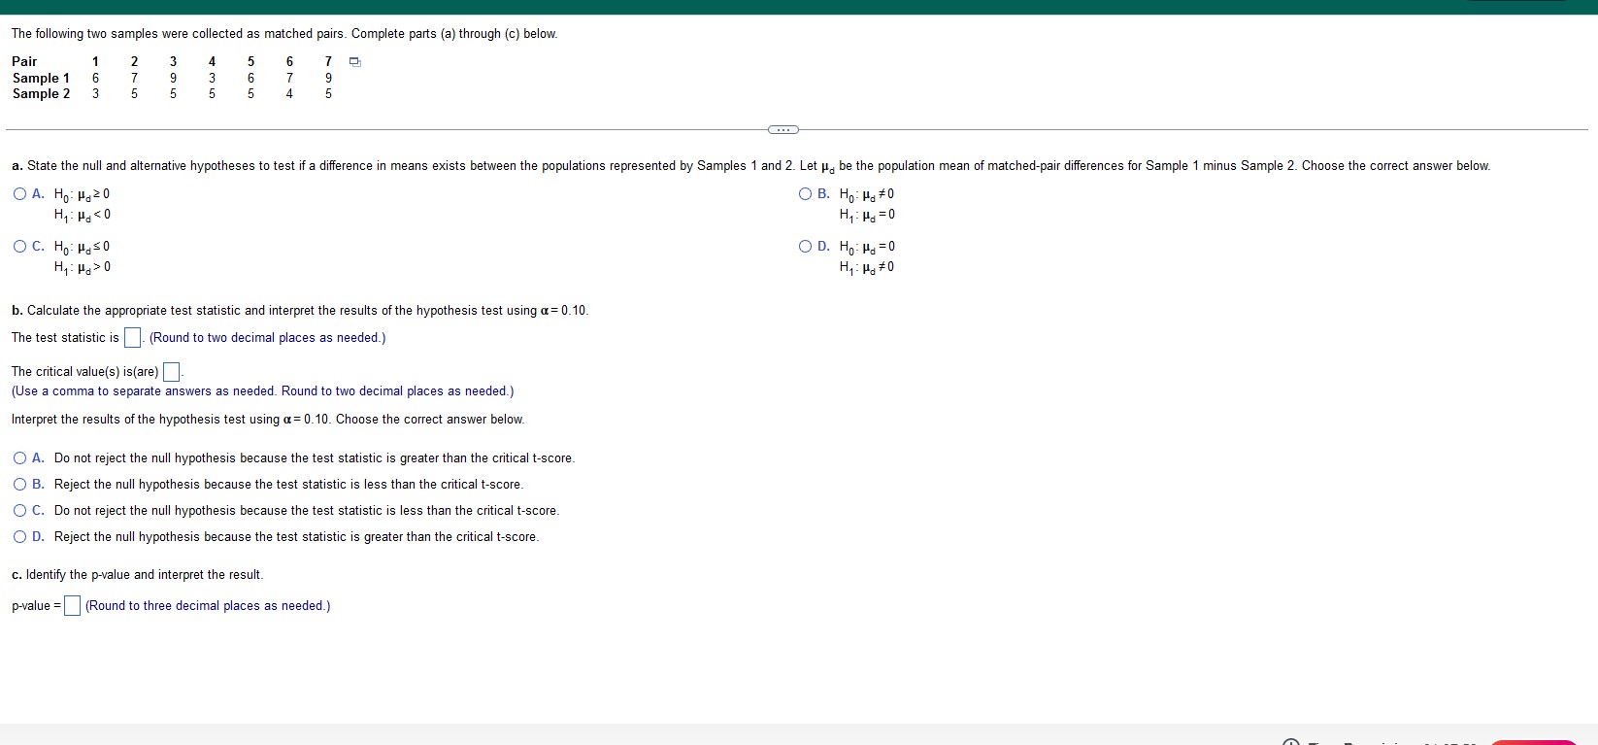Click 'The following two samples' instruction text
The image size is (1598, 745).
click(x=284, y=34)
